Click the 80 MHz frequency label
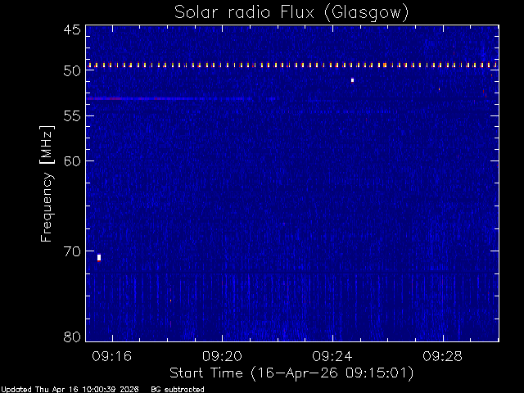524x393 pixels. [x=72, y=337]
